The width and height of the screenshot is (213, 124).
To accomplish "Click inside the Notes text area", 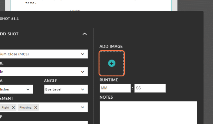I will pyautogui.click(x=148, y=113).
